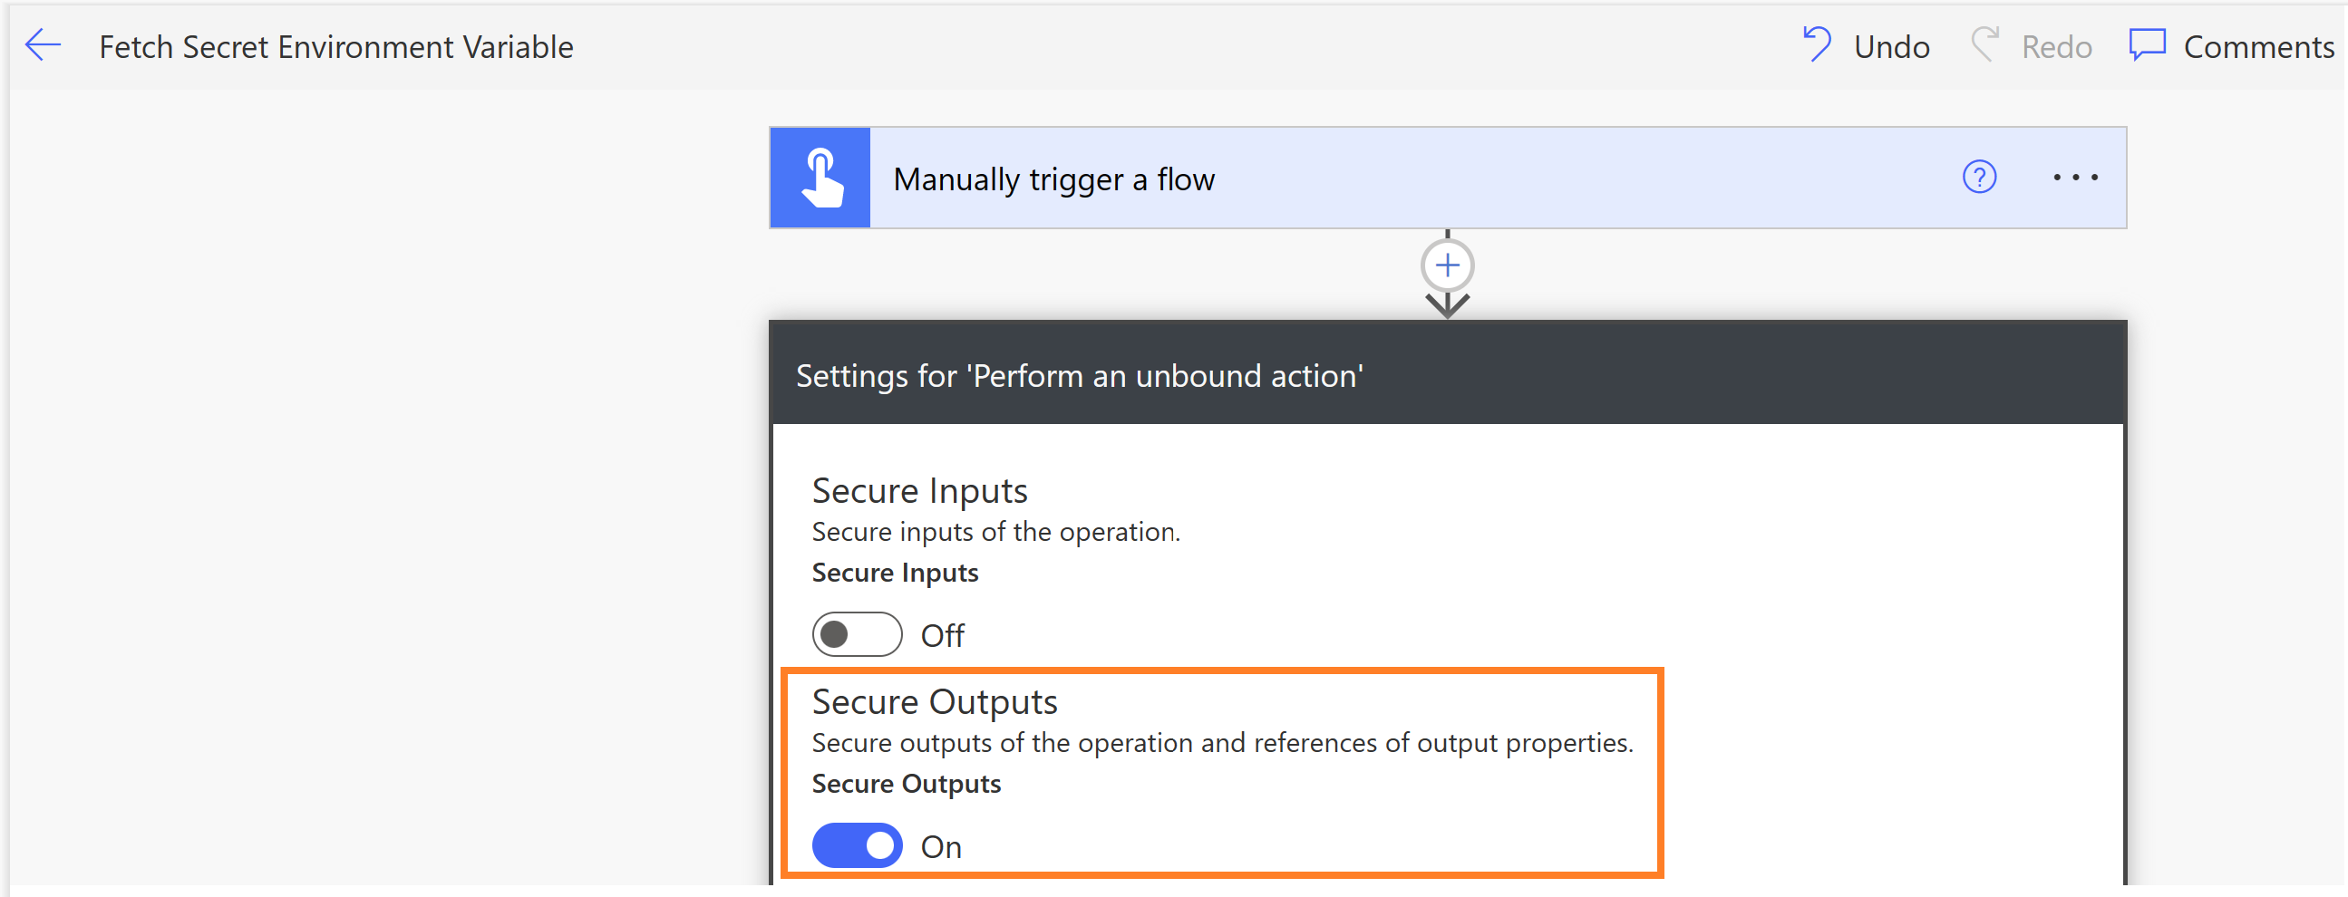Open the trigger's ellipsis menu
This screenshot has width=2348, height=897.
tap(2075, 178)
